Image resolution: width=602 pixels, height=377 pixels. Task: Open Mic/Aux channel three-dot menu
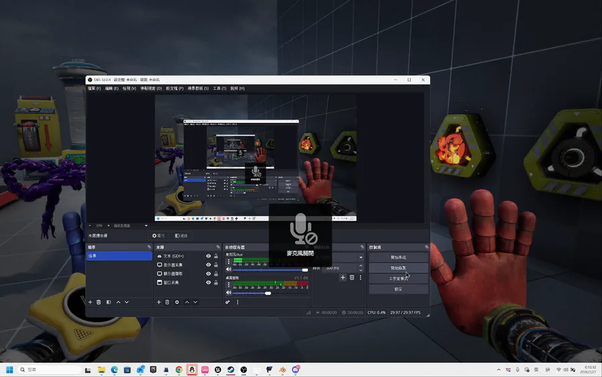pos(229,261)
